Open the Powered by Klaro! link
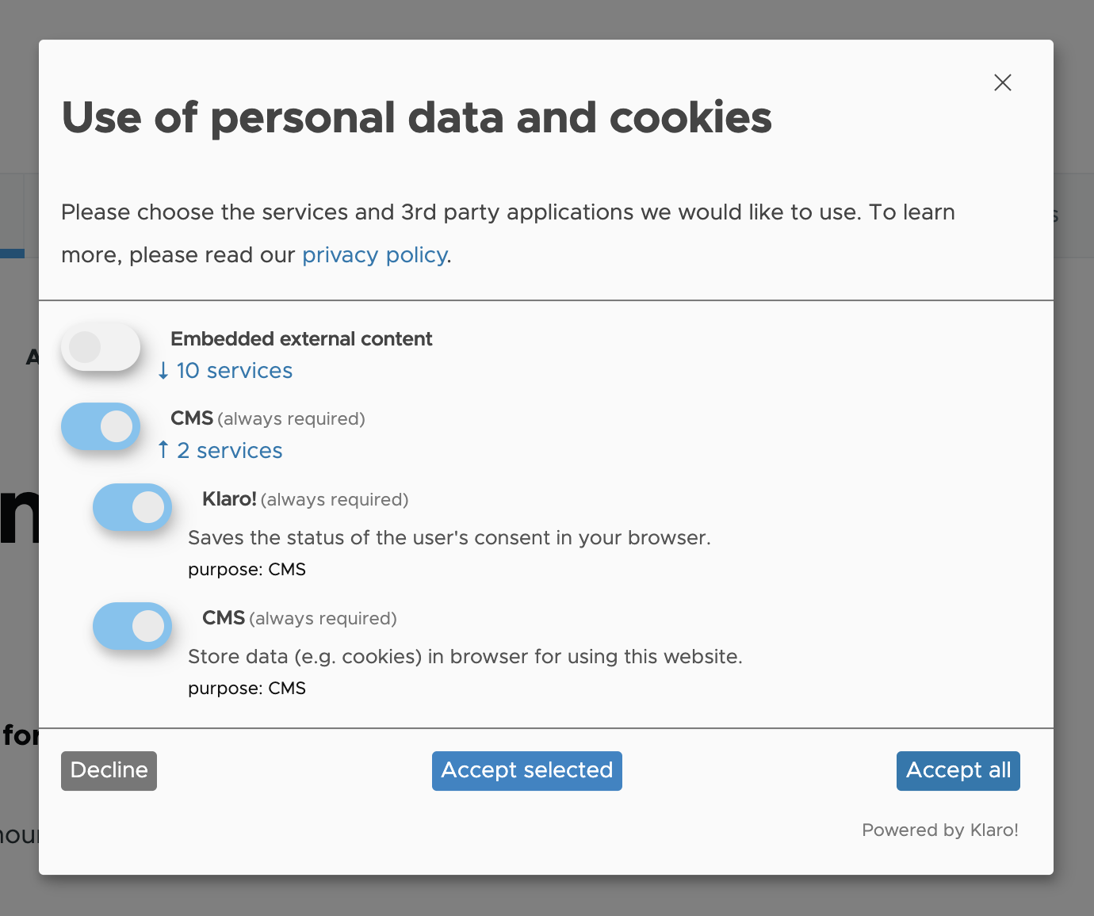The height and width of the screenshot is (916, 1094). point(939,830)
